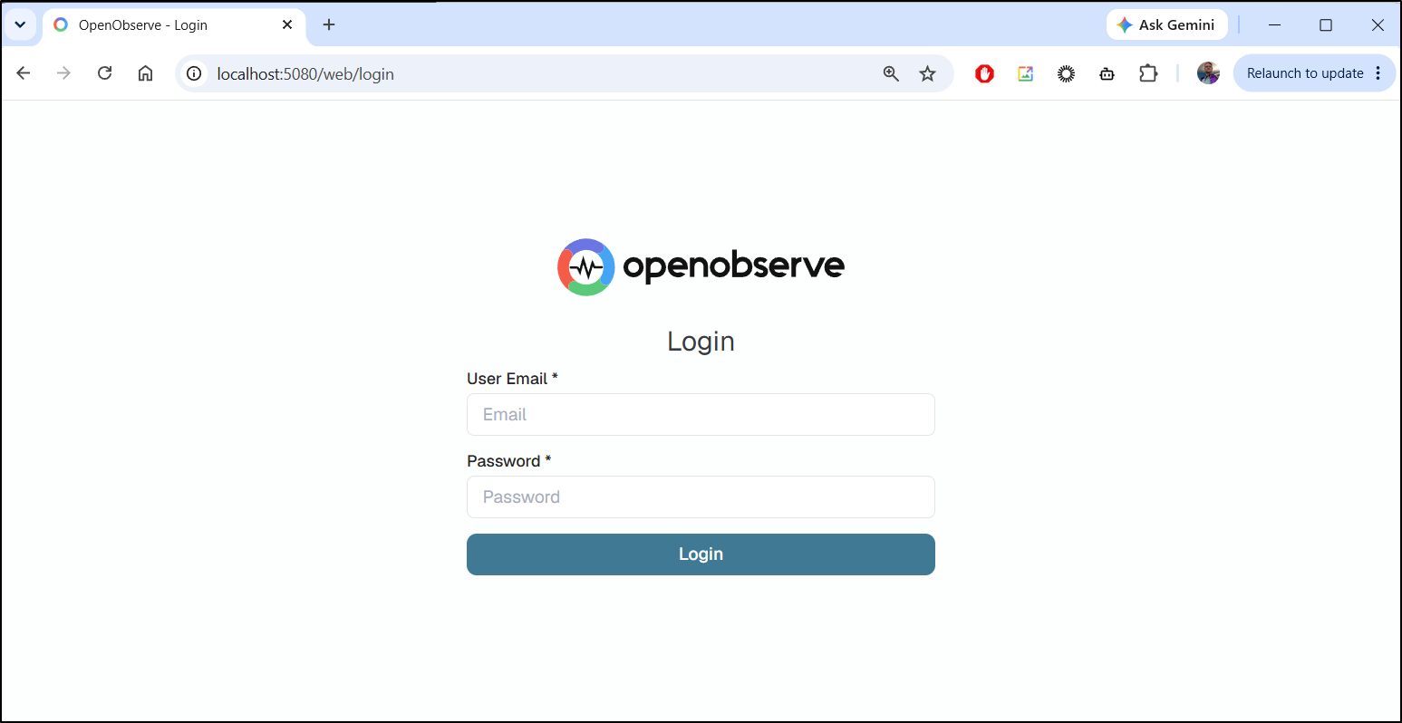
Task: View site information icon in address bar
Action: [193, 73]
